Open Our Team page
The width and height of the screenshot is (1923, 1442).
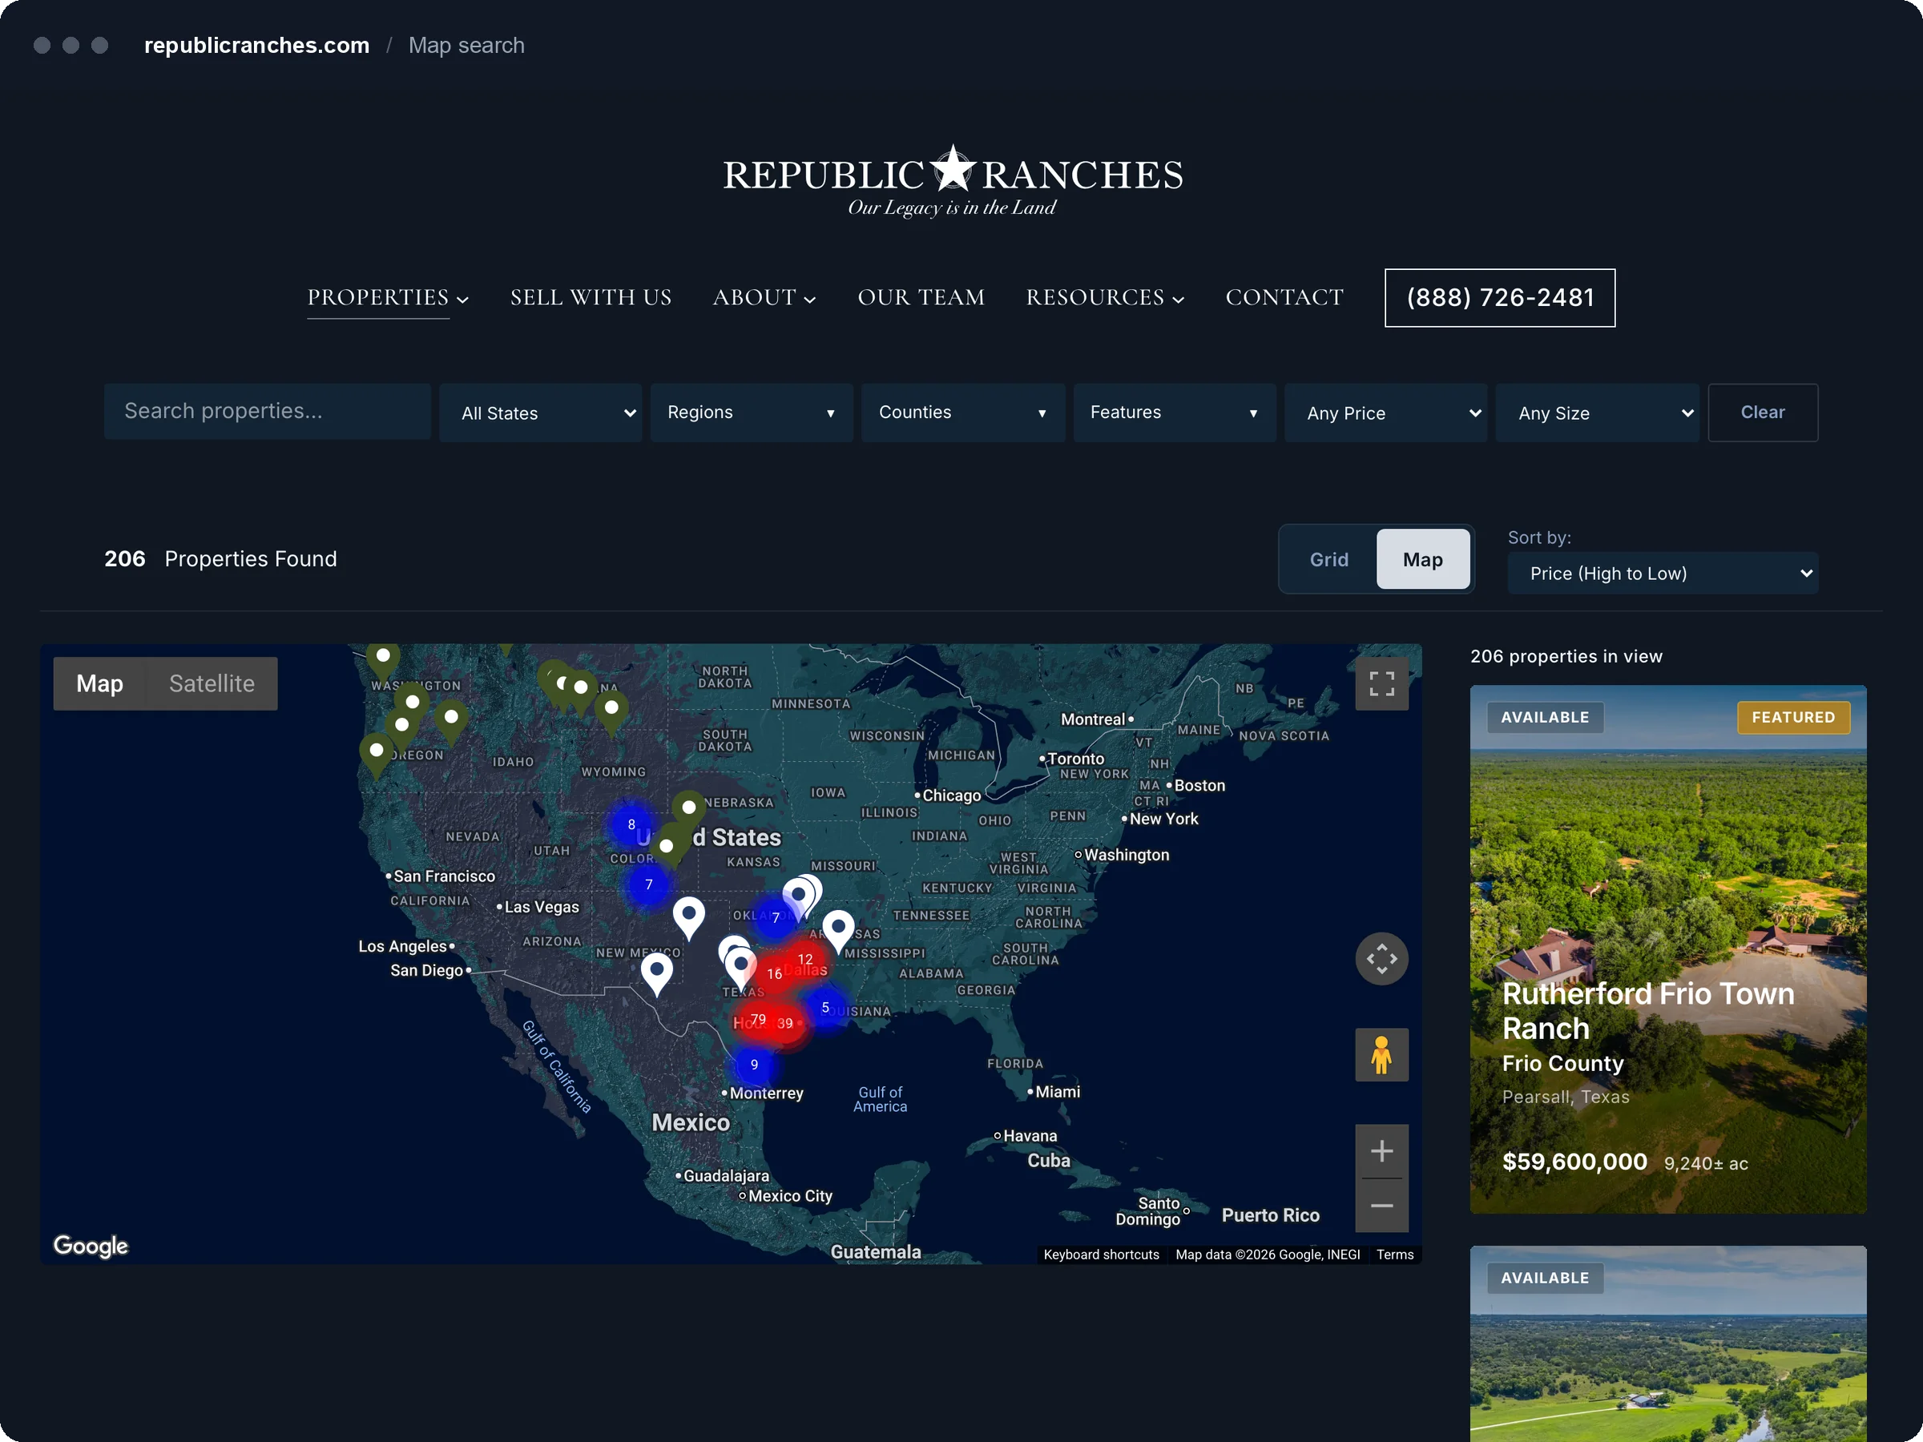click(921, 297)
